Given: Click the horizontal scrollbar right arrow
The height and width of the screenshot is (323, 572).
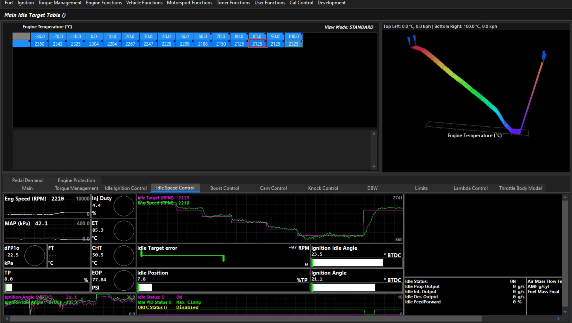Looking at the screenshot, I should coord(558,319).
